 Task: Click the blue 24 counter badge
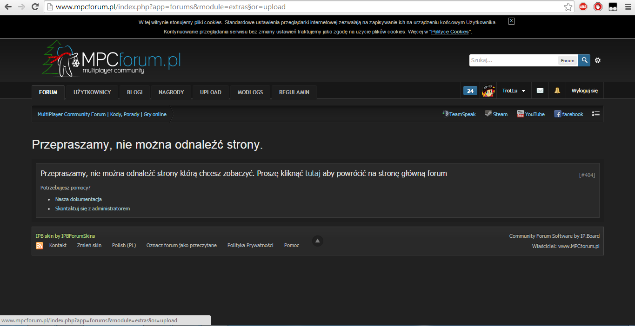click(470, 91)
